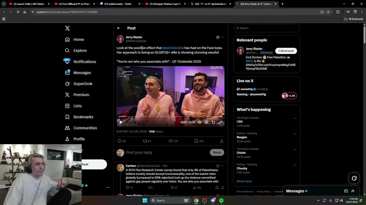Like the post with 1.7K likes
366x205 pixels.
coord(173,141)
